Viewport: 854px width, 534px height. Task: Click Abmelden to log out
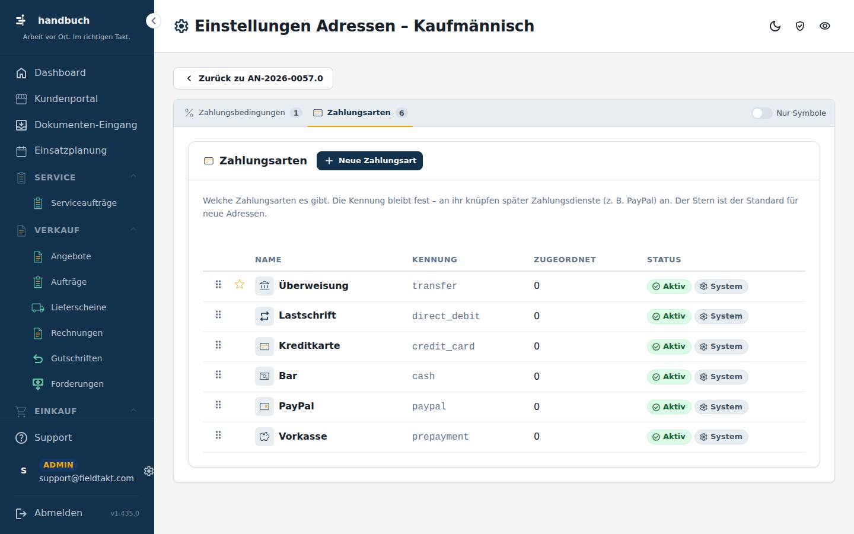click(x=50, y=513)
